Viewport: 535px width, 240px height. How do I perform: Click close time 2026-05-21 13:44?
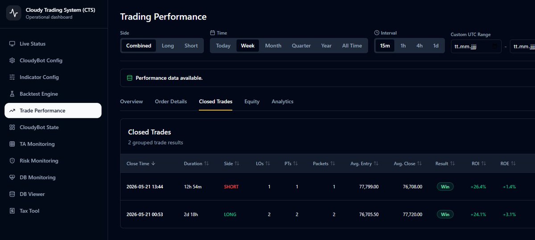tap(145, 187)
